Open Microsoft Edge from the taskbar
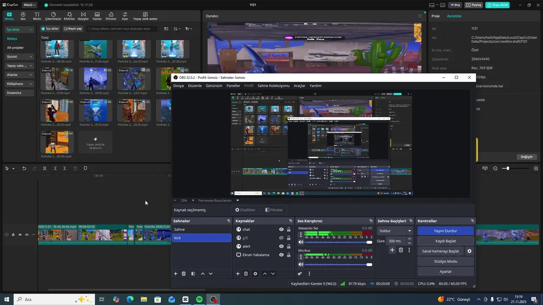This screenshot has height=305, width=543. 130,299
